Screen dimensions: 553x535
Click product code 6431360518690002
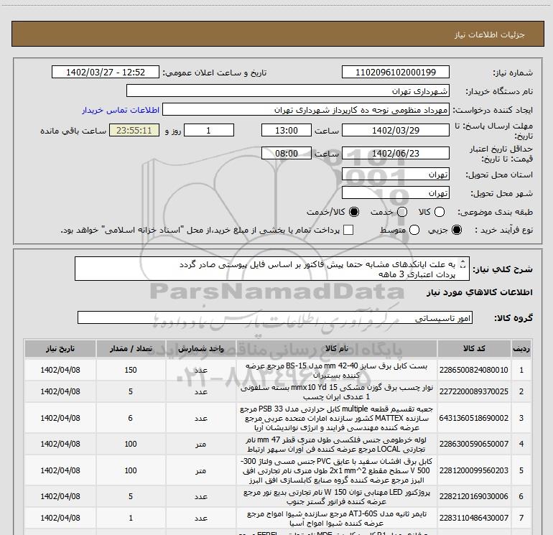pyautogui.click(x=474, y=418)
